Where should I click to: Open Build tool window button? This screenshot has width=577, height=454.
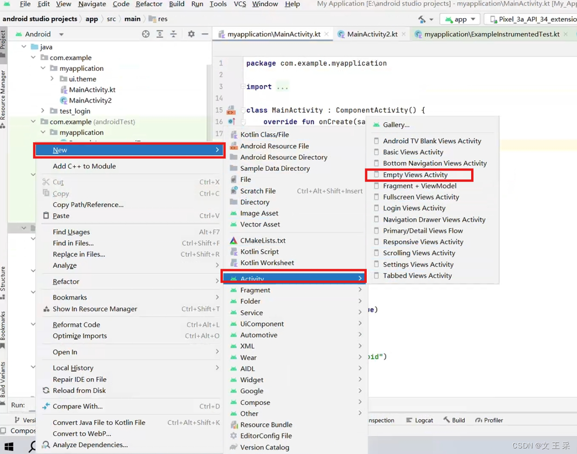[454, 420]
